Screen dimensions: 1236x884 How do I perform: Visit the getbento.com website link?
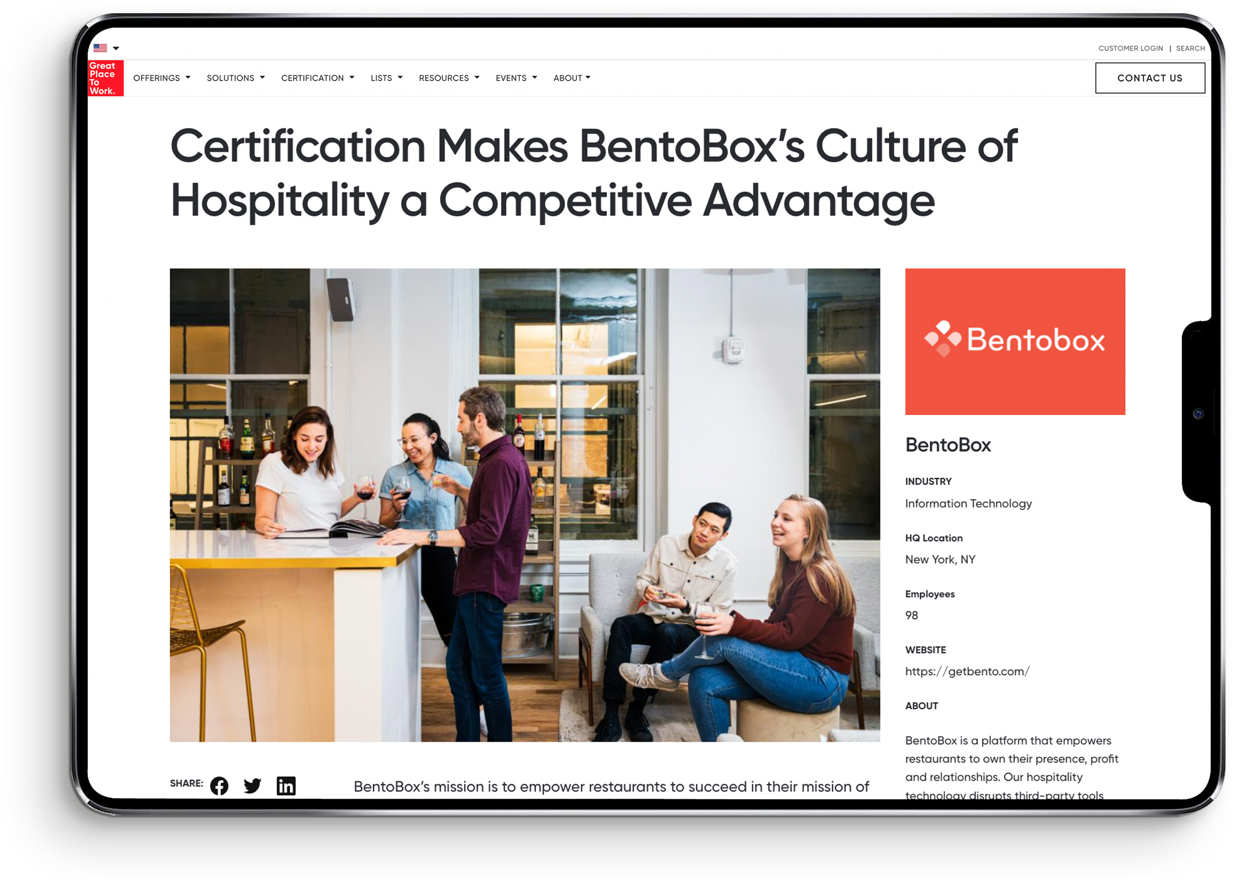point(967,671)
